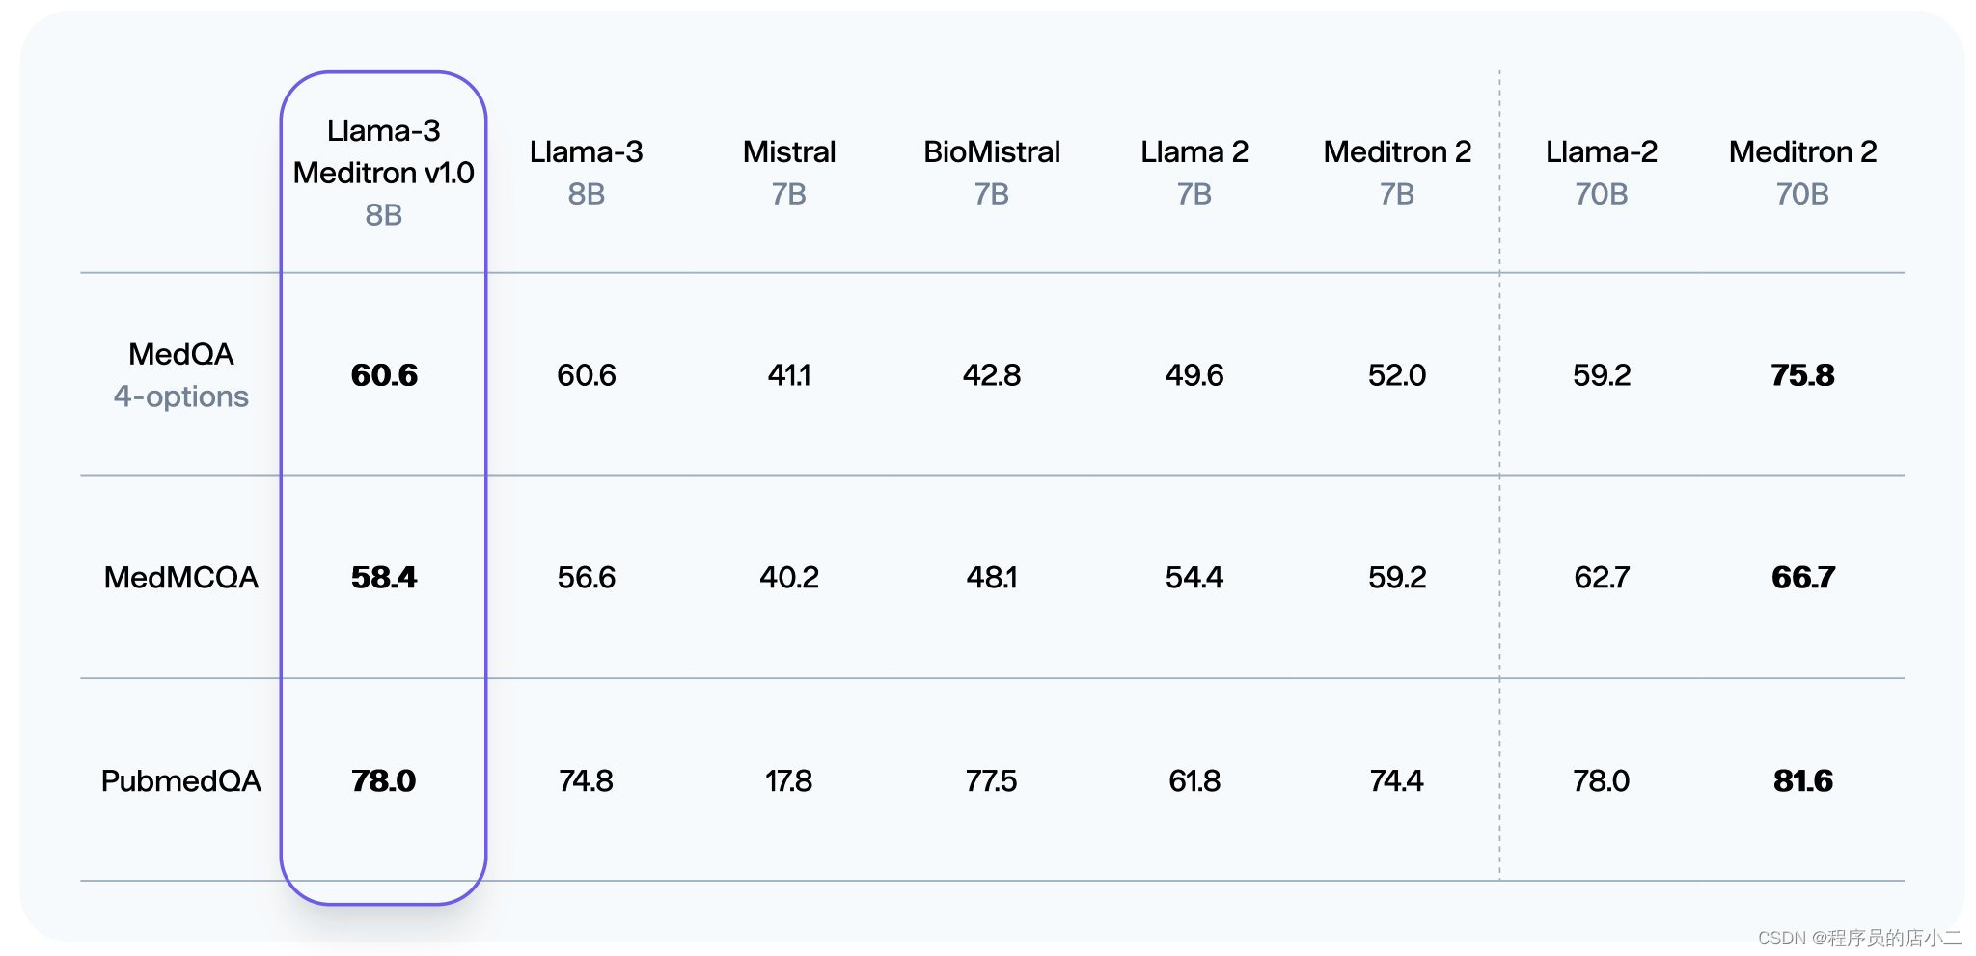Click the CSDN watermark text
1976x956 pixels.
(1859, 938)
